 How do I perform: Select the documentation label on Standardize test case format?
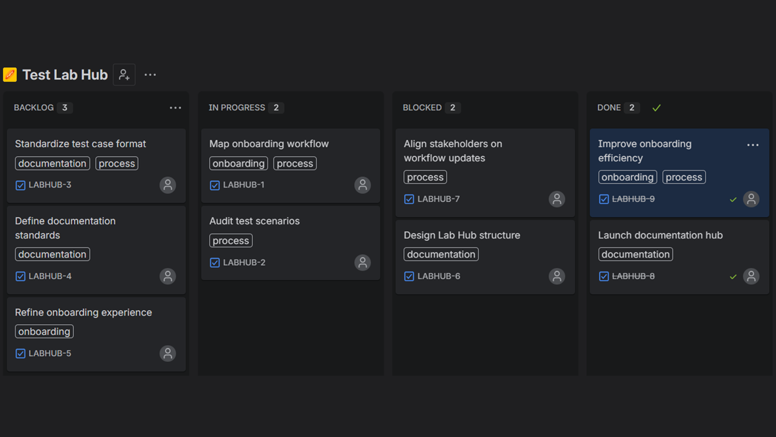pos(52,163)
